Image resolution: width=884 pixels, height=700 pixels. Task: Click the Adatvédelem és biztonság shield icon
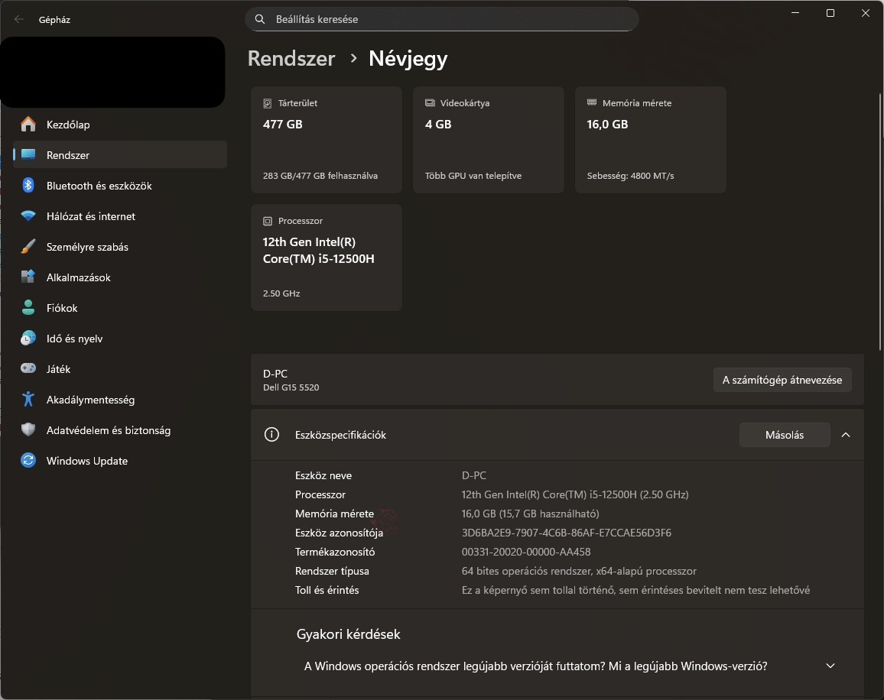pos(28,430)
